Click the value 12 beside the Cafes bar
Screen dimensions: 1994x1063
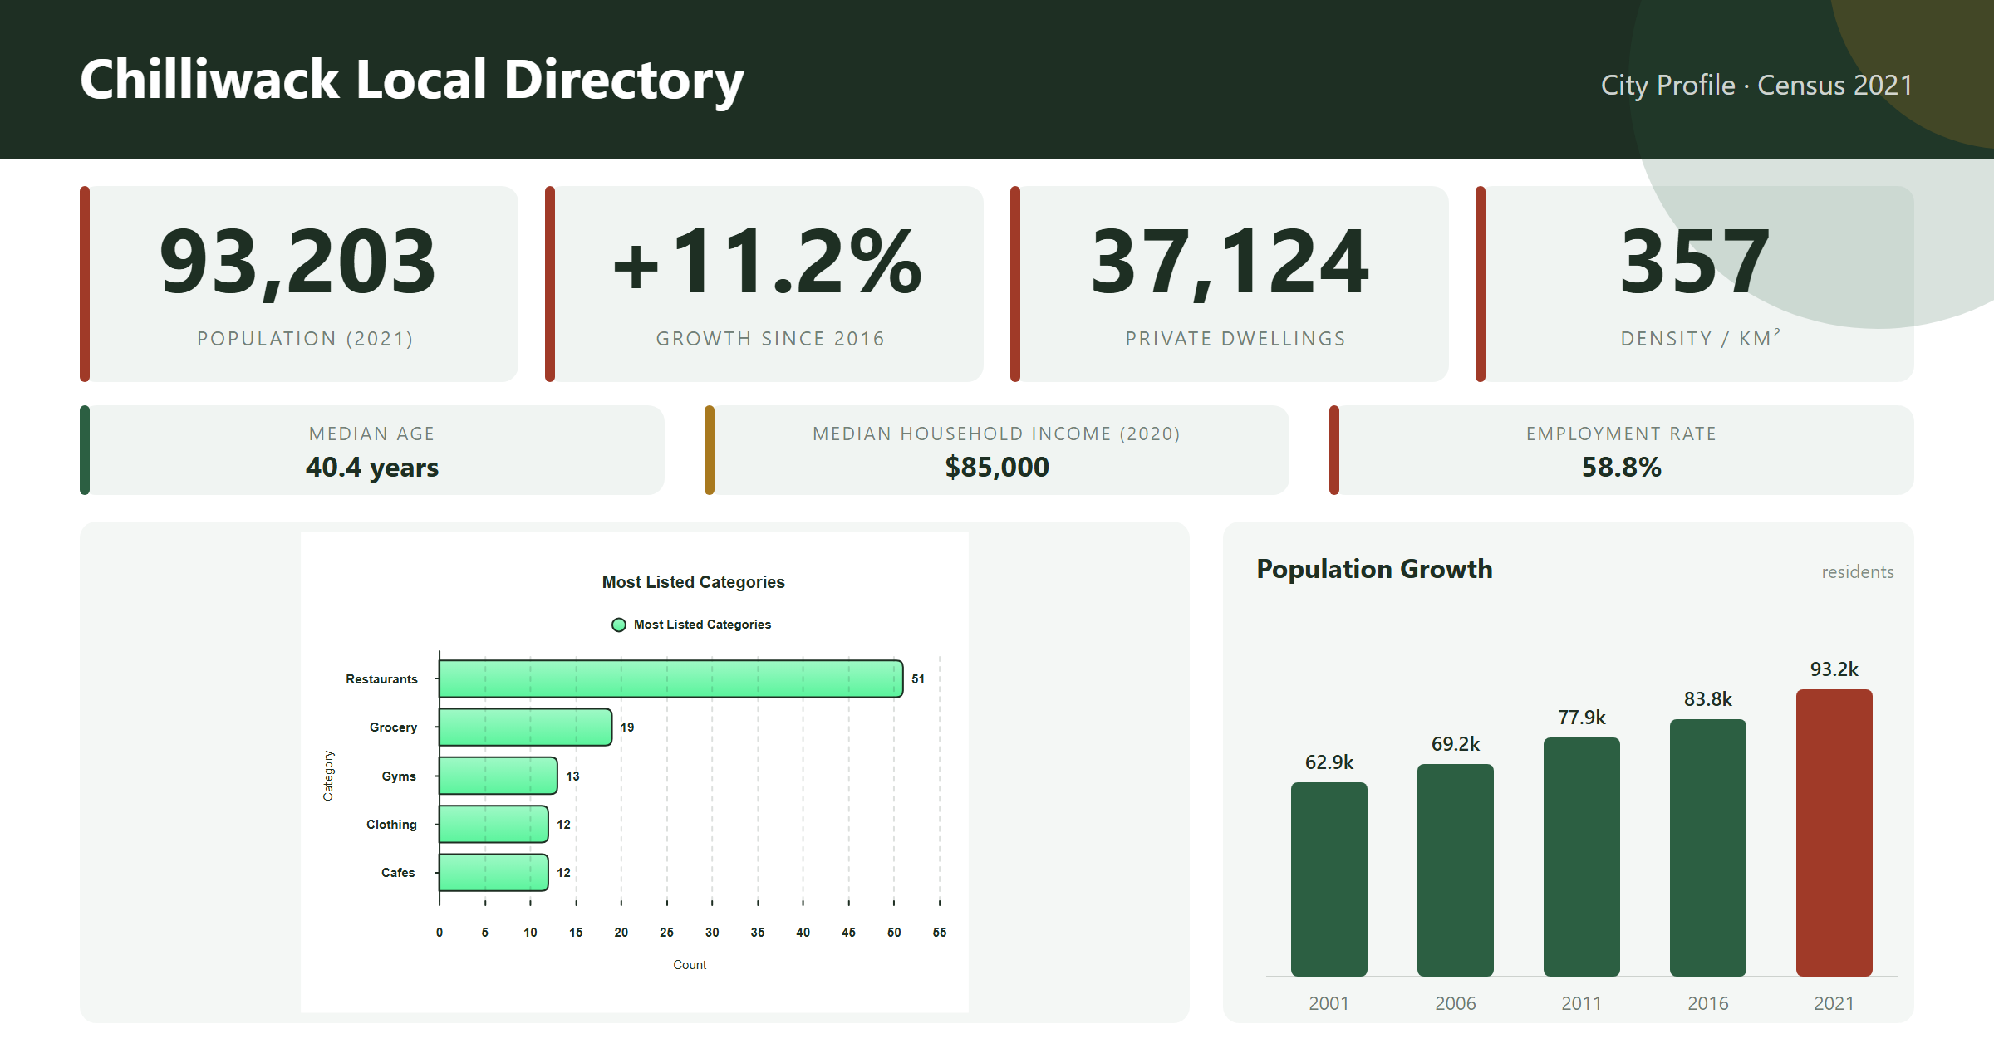[x=563, y=873]
